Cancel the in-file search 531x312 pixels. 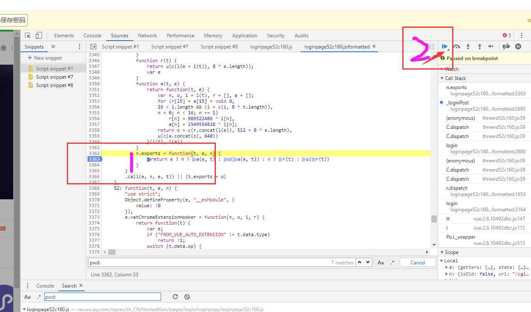click(418, 262)
